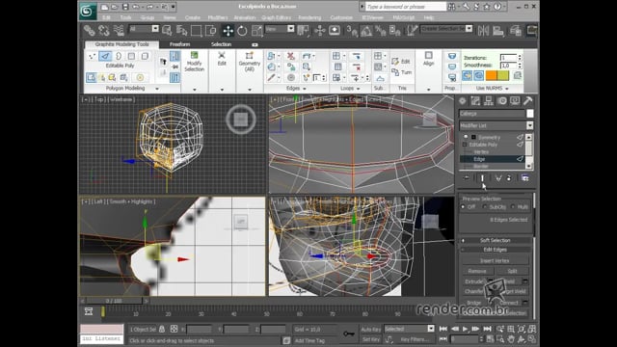Switch to the Selection ribbon tab
The height and width of the screenshot is (347, 617).
click(x=221, y=44)
